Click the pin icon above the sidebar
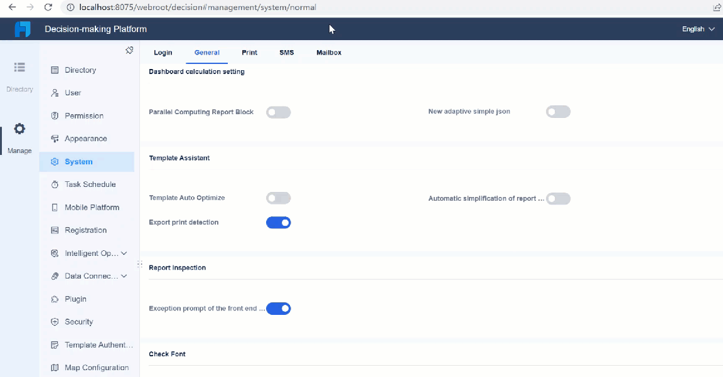 click(x=129, y=50)
